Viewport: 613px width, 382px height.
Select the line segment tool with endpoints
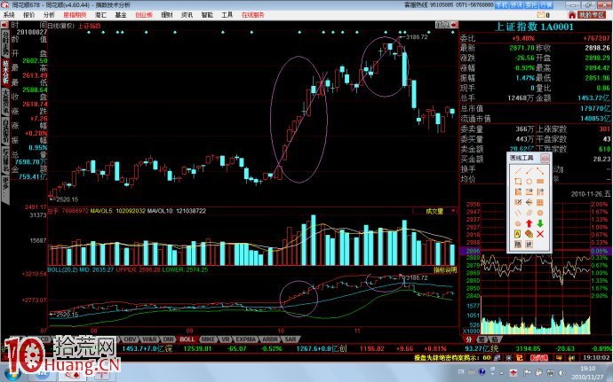click(x=529, y=171)
